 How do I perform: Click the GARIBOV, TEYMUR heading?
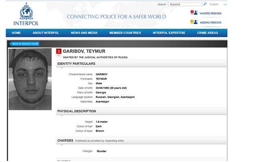tap(84, 51)
